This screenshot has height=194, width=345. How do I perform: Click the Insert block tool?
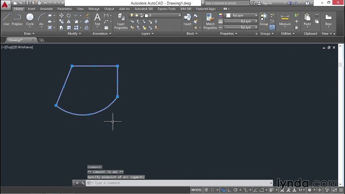188,19
